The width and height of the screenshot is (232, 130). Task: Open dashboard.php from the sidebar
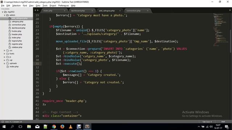(18, 28)
